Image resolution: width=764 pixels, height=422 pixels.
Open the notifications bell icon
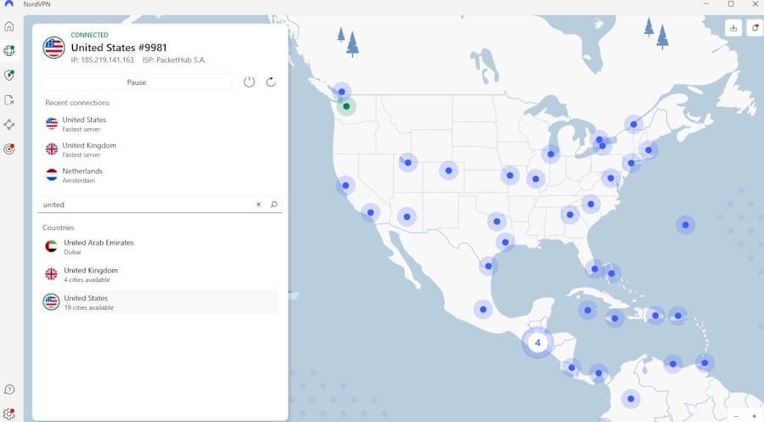pyautogui.click(x=755, y=28)
